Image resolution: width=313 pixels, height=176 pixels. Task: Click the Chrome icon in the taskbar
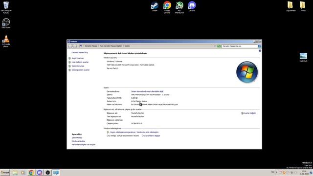click(x=31, y=173)
